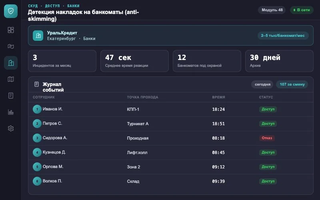Screen dimensions: 320x200
Task: Click the Отказ status badge for Сидорова
Action: click(x=267, y=138)
